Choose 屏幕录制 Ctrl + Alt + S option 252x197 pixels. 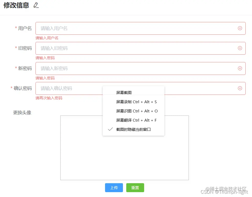pyautogui.click(x=137, y=102)
